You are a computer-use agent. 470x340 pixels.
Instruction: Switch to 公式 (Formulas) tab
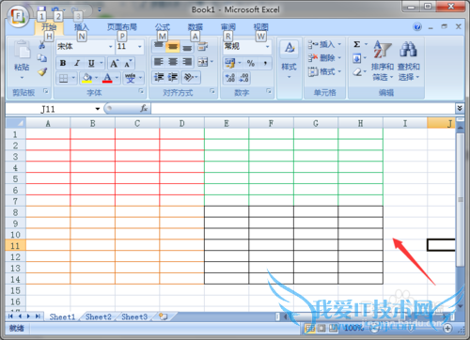pyautogui.click(x=163, y=27)
